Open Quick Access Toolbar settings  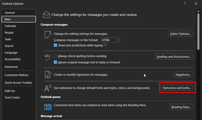click(19, 83)
